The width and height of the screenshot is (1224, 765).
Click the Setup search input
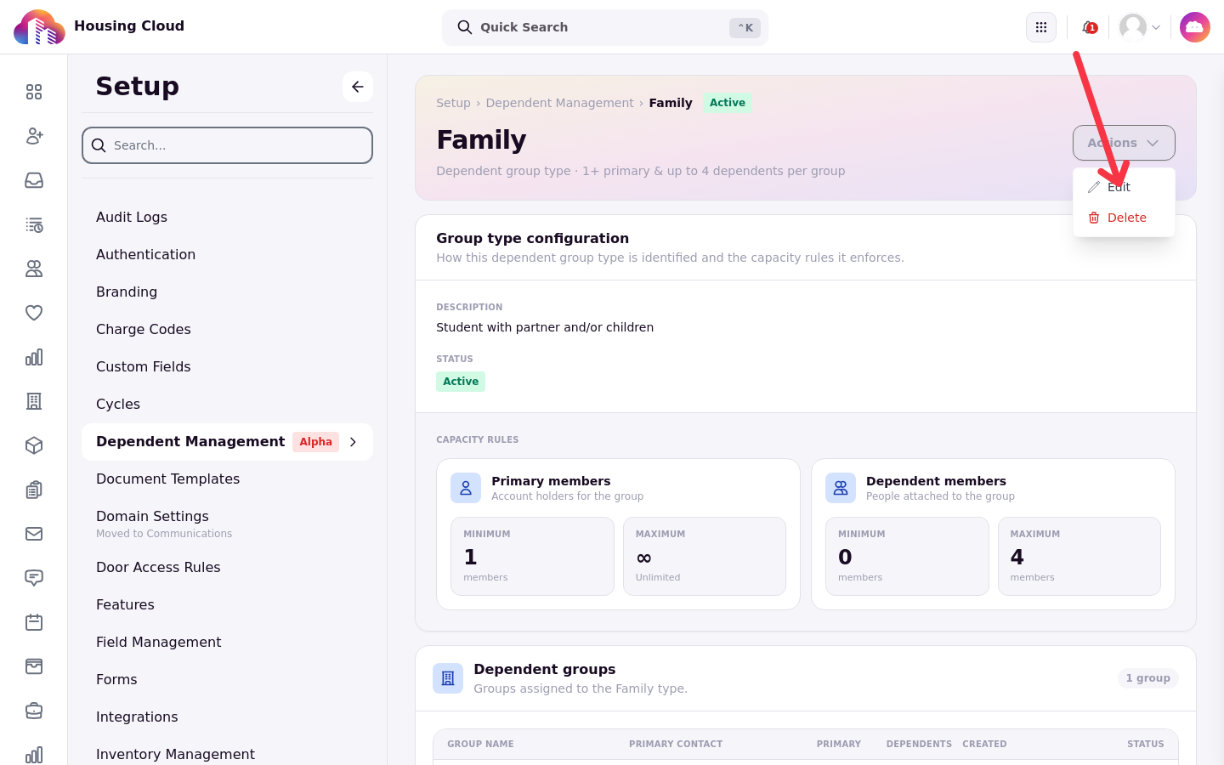(227, 145)
